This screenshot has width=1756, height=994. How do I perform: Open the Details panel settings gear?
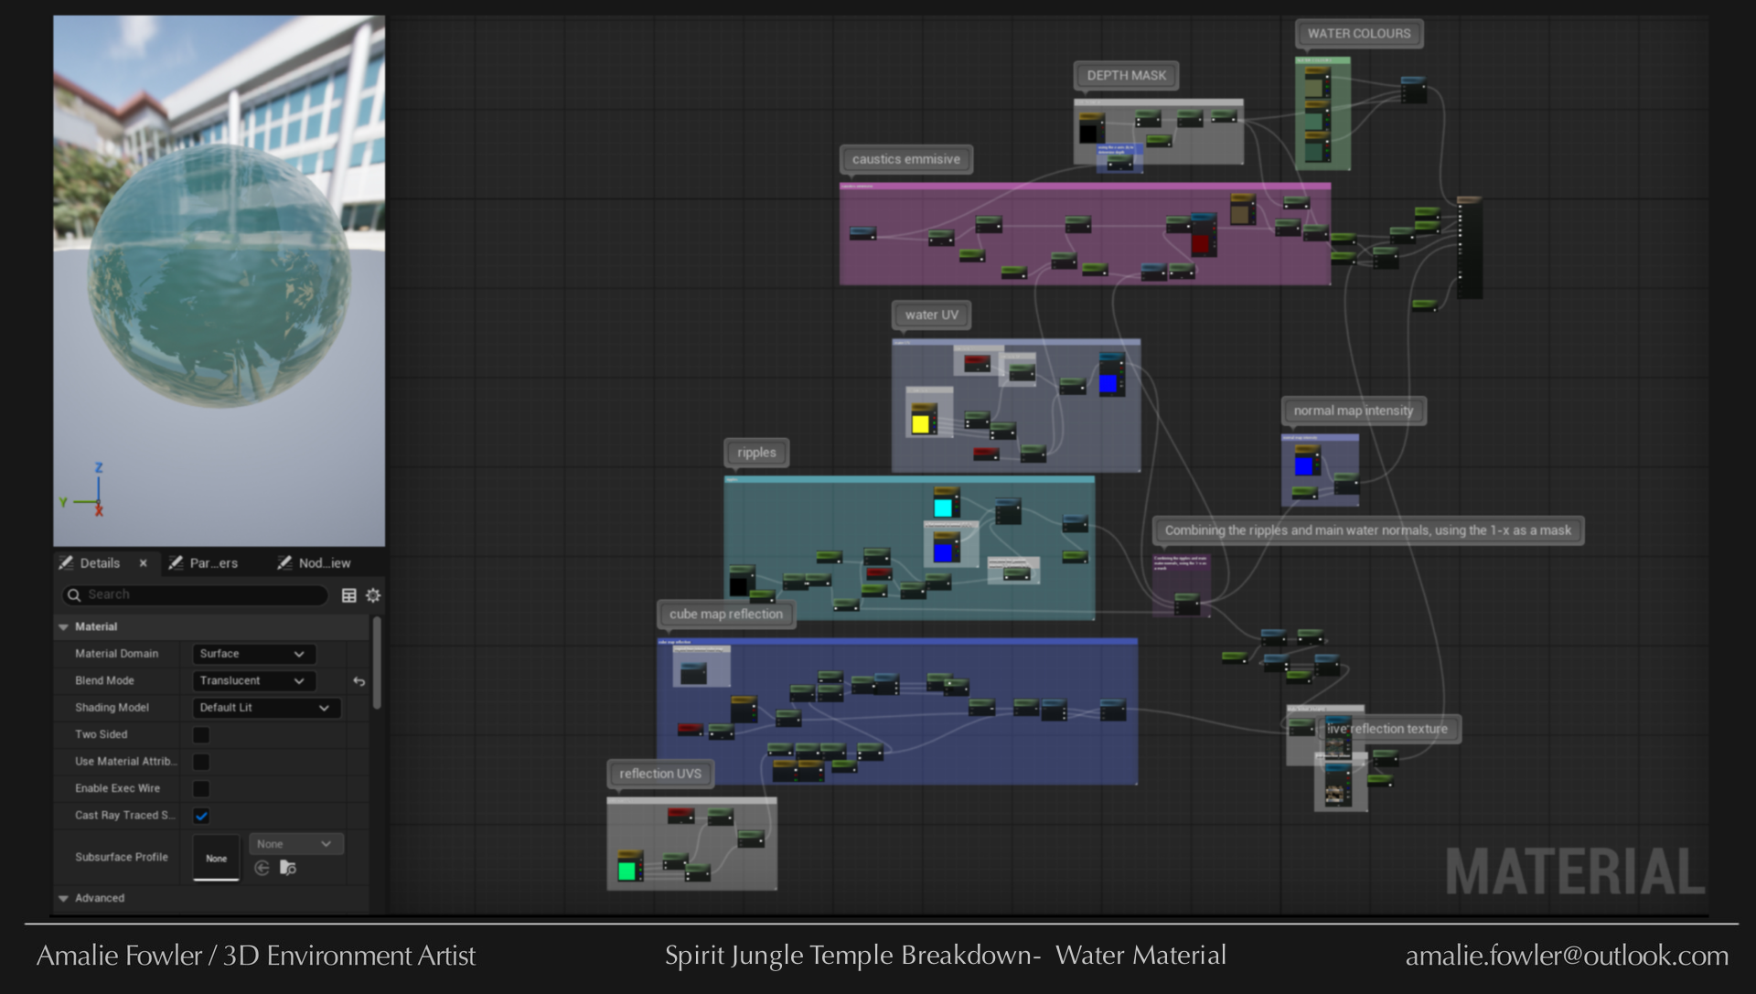[x=373, y=595]
